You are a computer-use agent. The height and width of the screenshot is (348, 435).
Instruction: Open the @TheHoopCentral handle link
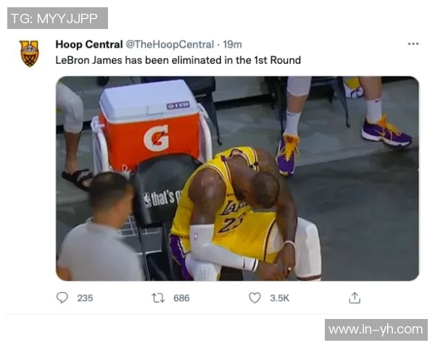pos(170,44)
